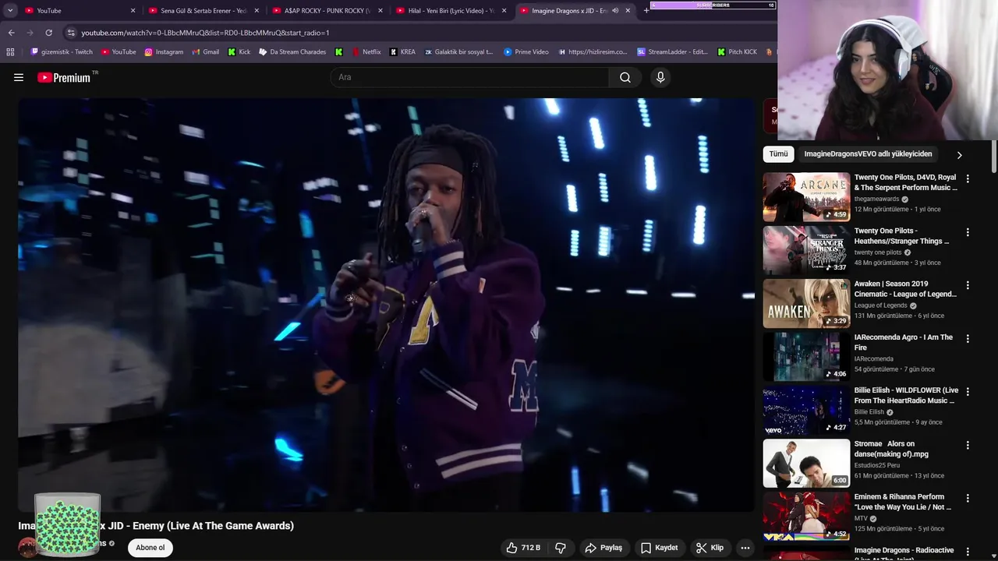Click the Klip scissors button
The width and height of the screenshot is (998, 561).
710,548
